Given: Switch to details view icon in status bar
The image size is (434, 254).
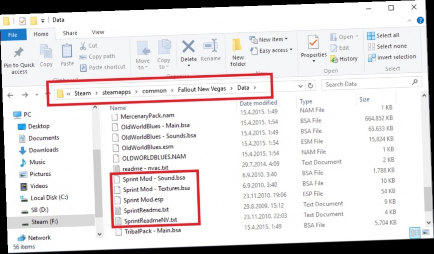Looking at the screenshot, I should [x=415, y=233].
